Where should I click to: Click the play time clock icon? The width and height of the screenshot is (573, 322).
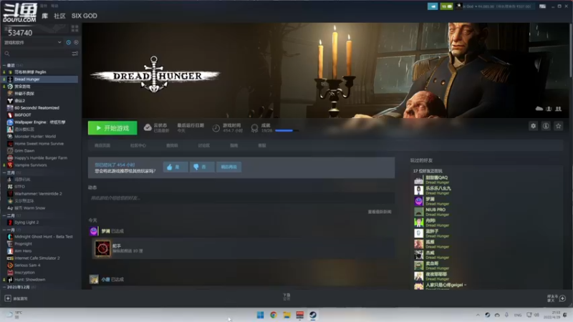pos(216,128)
